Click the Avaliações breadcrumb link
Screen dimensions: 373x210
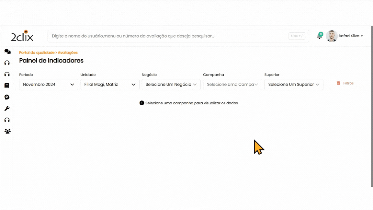click(x=68, y=52)
